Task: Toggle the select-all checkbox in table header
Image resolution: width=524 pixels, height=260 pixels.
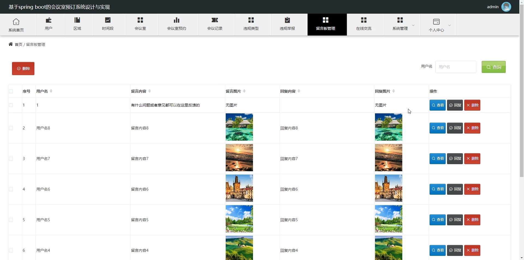Action: coord(11,91)
